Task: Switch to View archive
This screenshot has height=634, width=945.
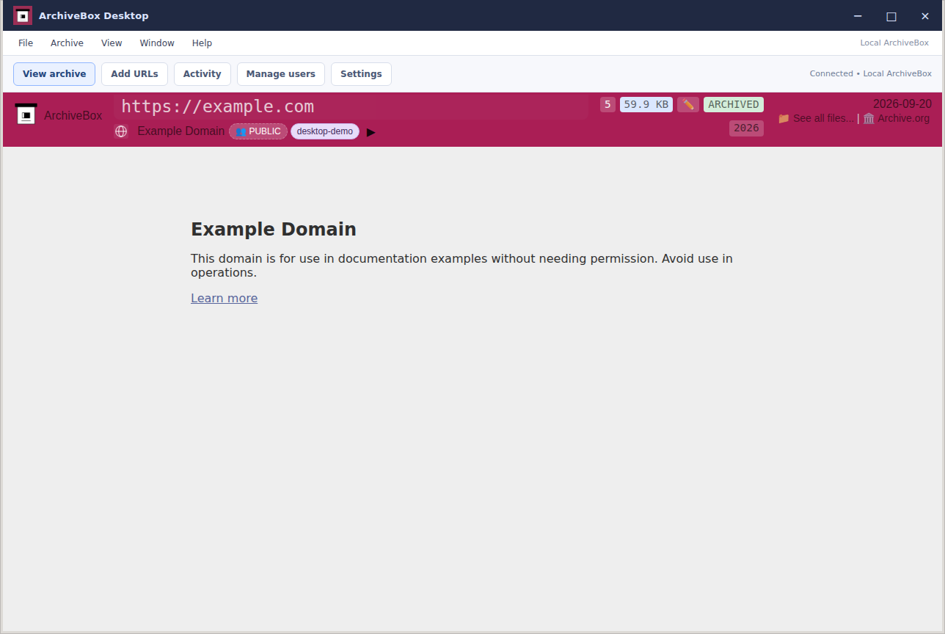Action: (54, 74)
